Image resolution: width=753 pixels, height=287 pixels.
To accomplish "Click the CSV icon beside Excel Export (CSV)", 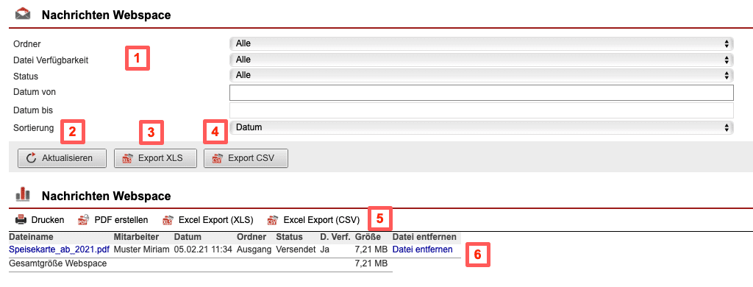I will 273,220.
